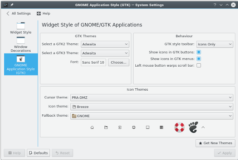Open the Icon theme Breeze dropdown

pyautogui.click(x=152, y=107)
